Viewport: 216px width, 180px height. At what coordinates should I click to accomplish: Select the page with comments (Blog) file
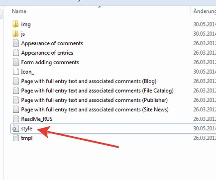pyautogui.click(x=89, y=81)
